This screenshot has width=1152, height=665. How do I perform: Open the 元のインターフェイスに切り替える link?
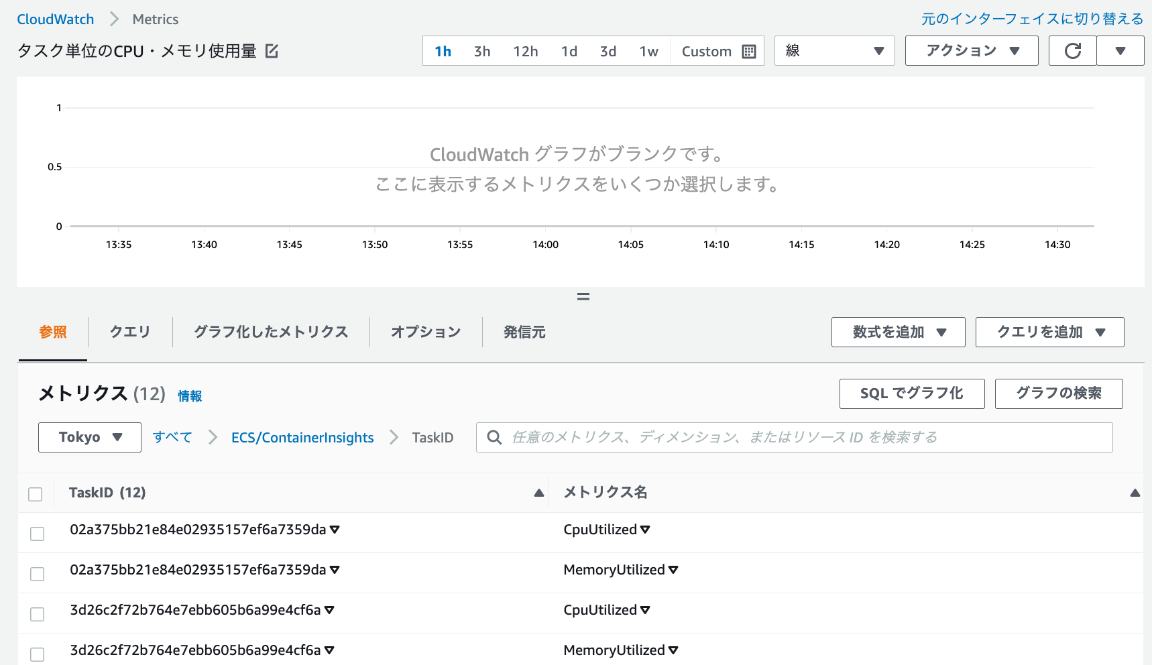click(1032, 19)
